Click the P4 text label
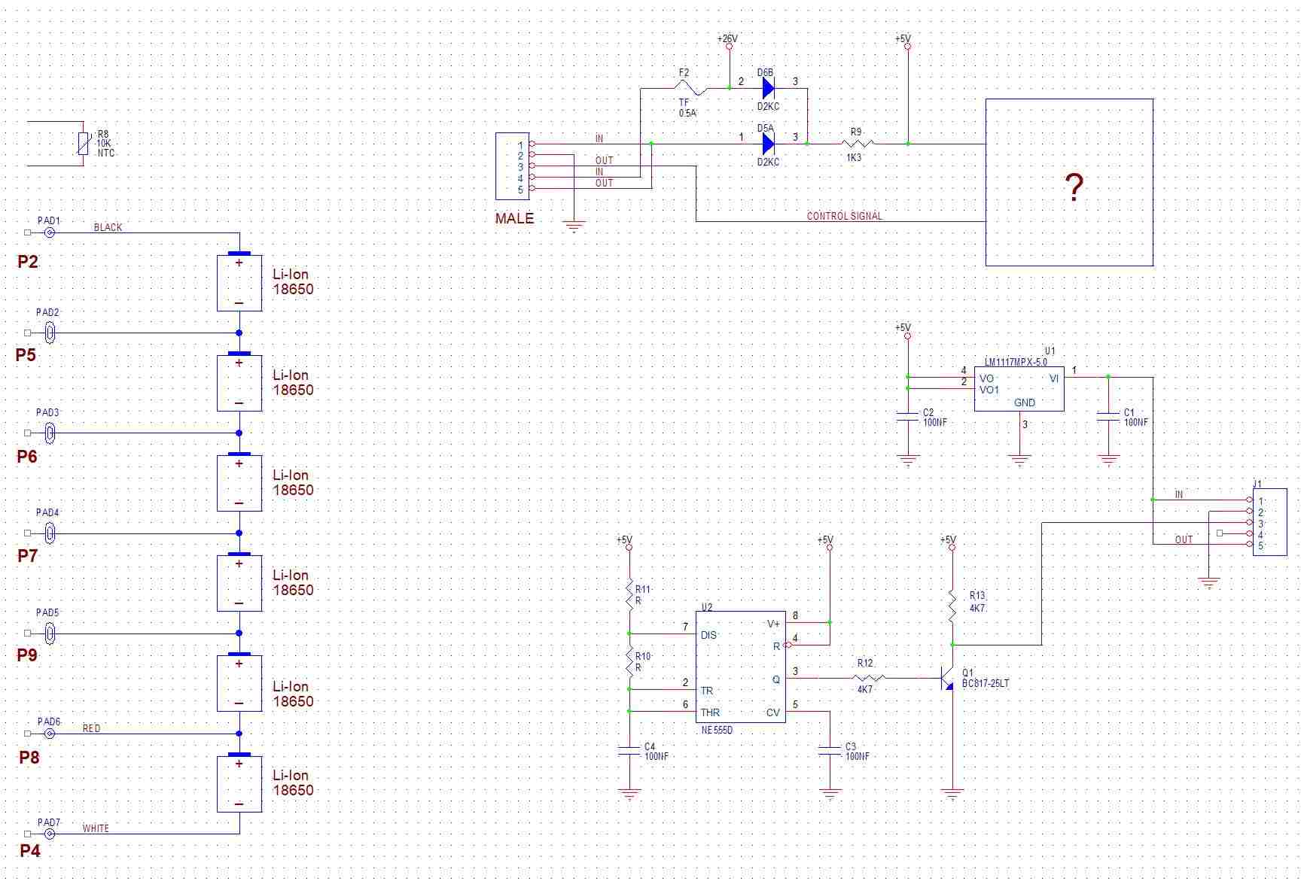The image size is (1301, 881). click(30, 851)
